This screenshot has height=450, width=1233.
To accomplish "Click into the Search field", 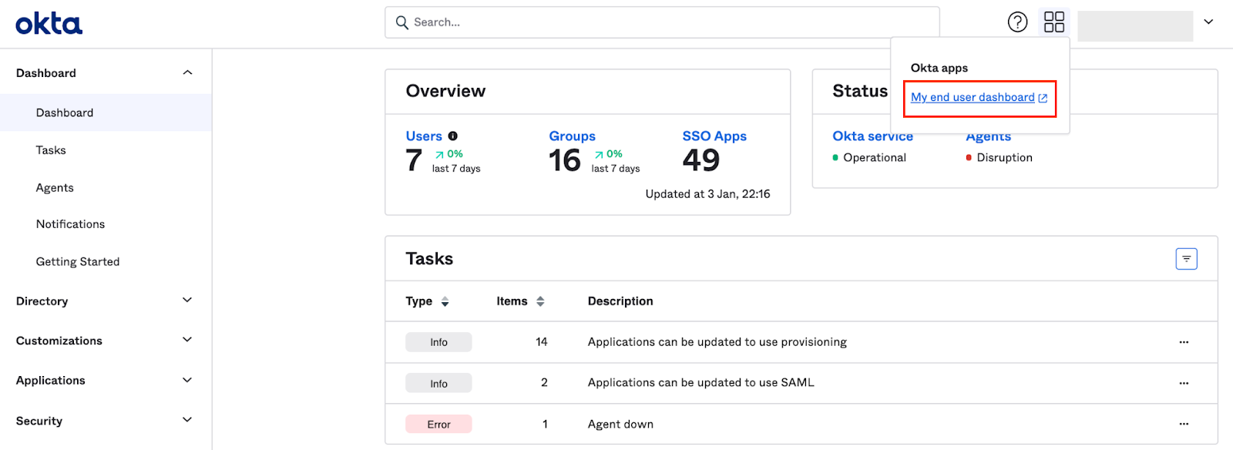I will tap(661, 22).
